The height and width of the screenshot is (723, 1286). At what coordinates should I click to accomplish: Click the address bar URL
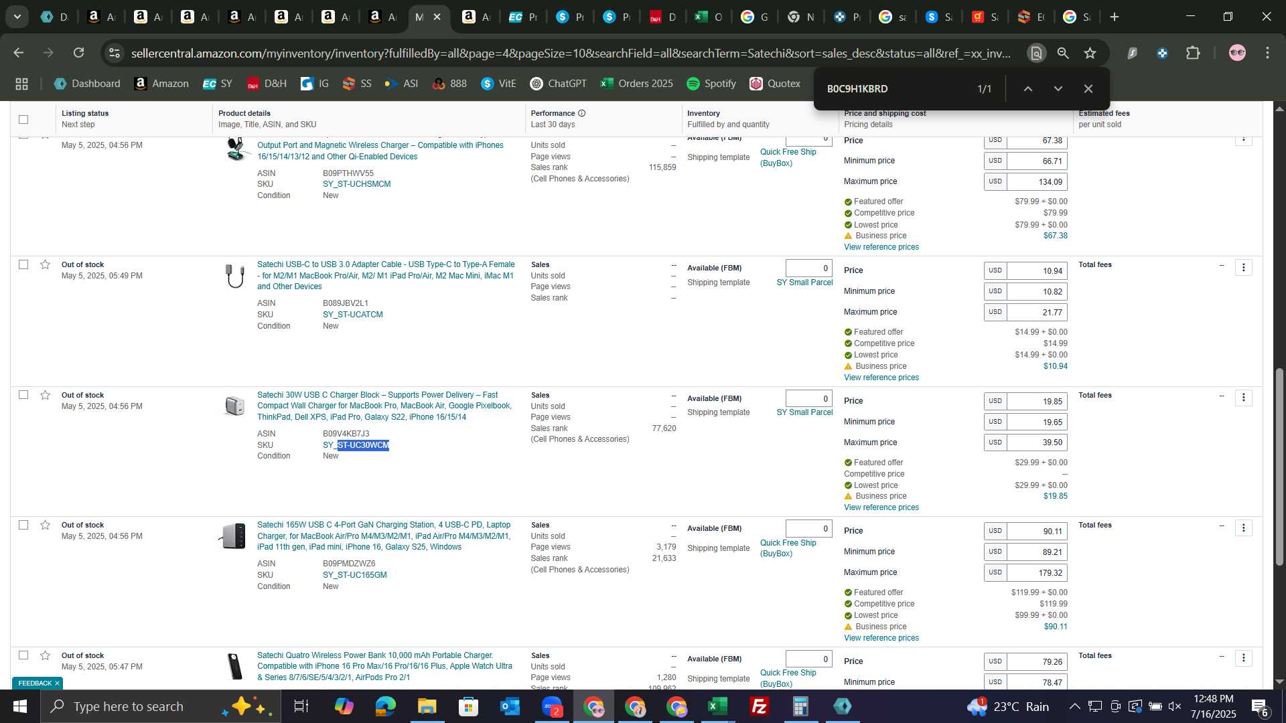571,53
